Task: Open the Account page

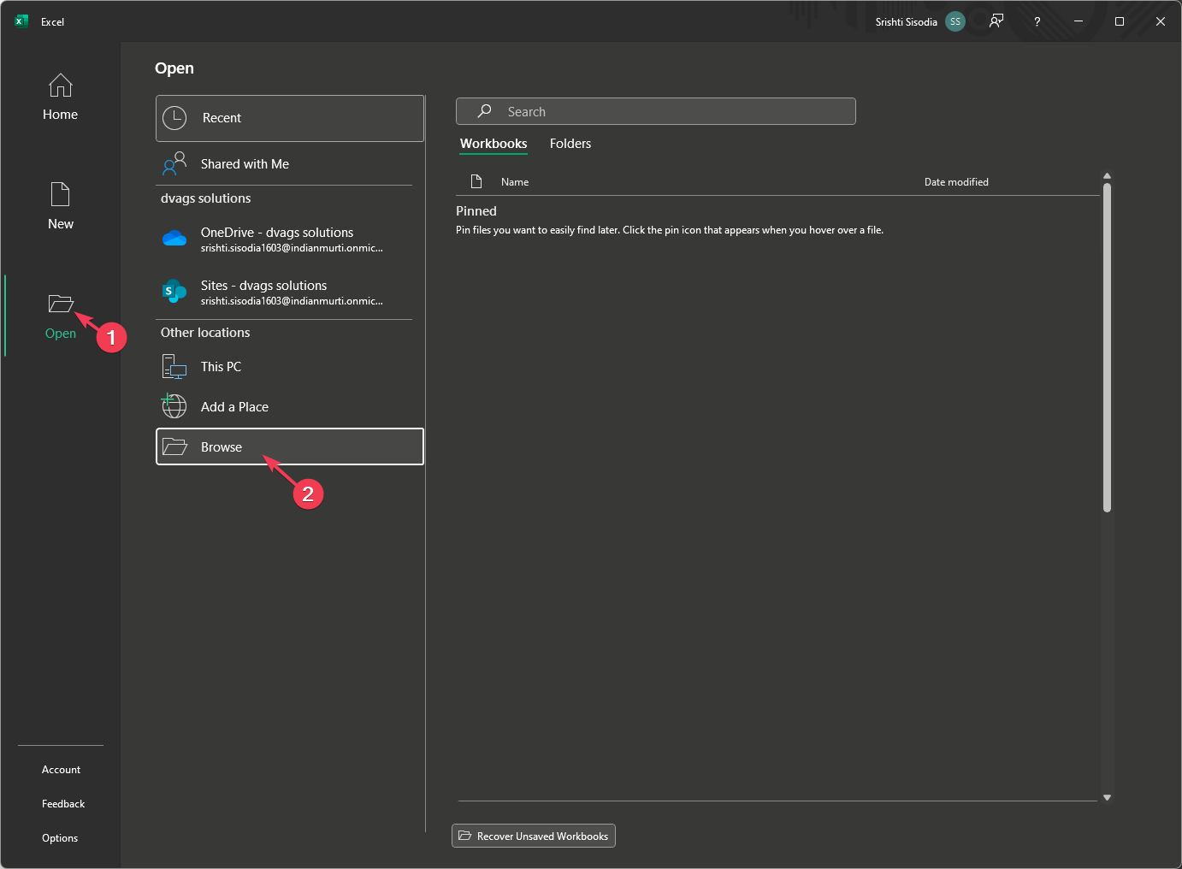Action: 61,770
